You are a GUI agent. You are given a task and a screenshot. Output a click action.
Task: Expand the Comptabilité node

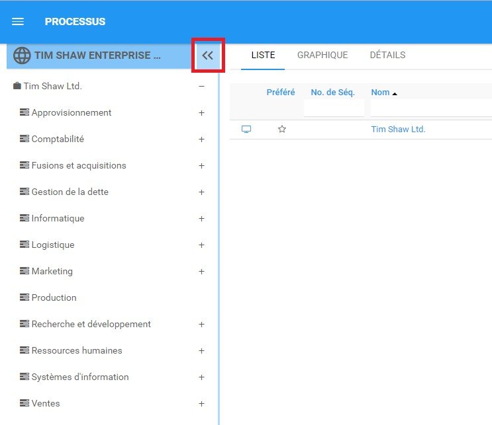[202, 139]
